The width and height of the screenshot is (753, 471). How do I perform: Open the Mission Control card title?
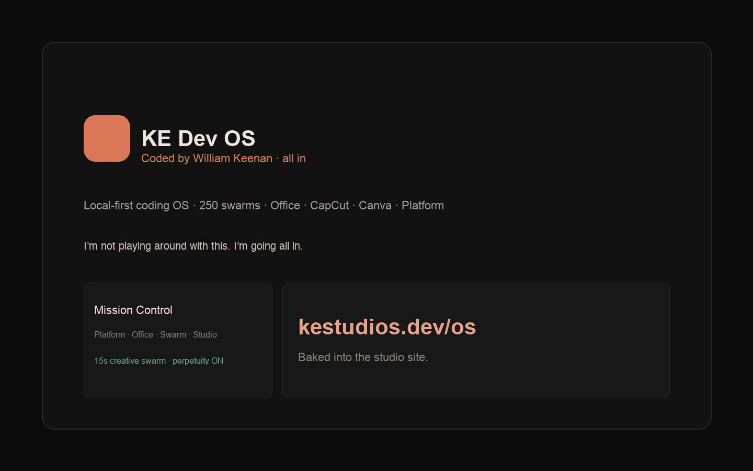(x=133, y=310)
